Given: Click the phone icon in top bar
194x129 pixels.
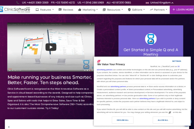Looking at the screenshot, I should [18, 3].
